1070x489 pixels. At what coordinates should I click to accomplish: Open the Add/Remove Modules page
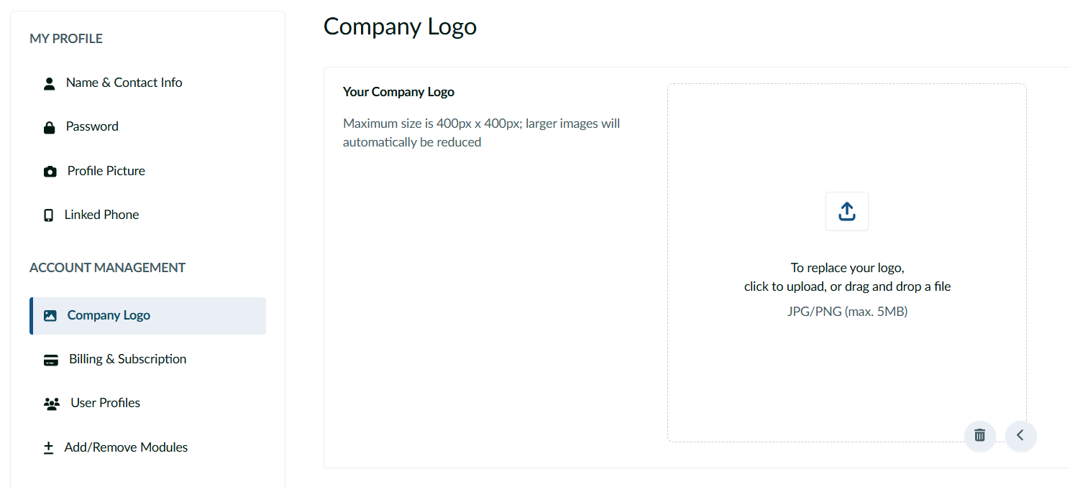[x=126, y=447]
